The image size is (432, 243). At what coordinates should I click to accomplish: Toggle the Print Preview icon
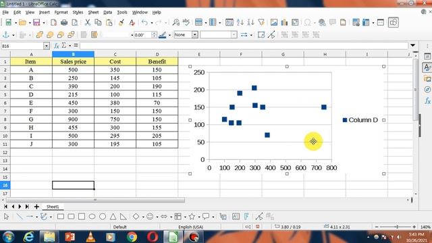(x=74, y=22)
